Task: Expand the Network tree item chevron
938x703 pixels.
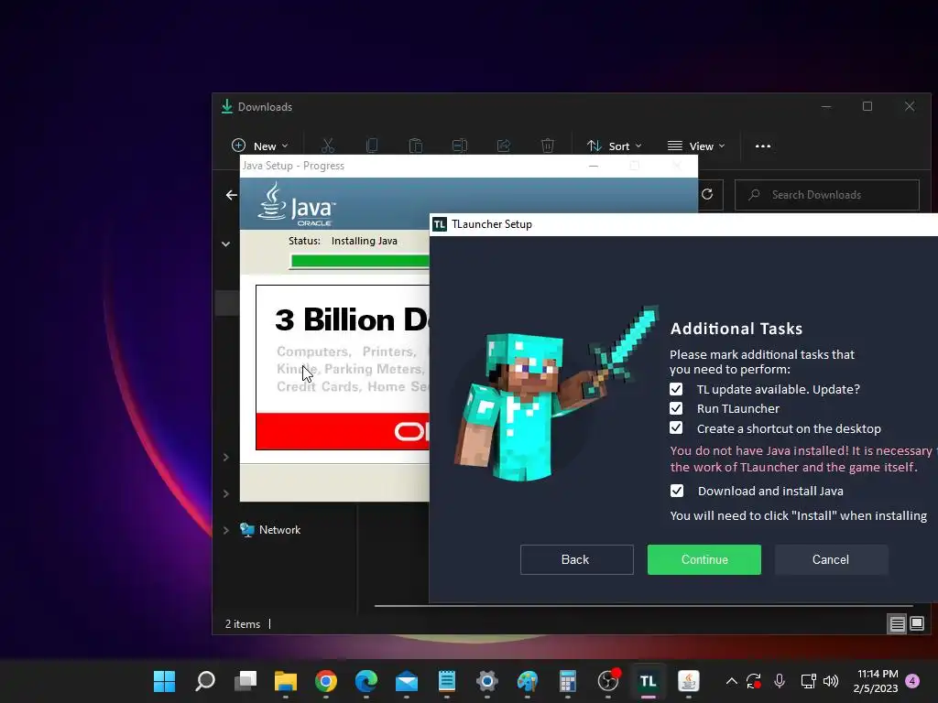Action: coord(226,530)
